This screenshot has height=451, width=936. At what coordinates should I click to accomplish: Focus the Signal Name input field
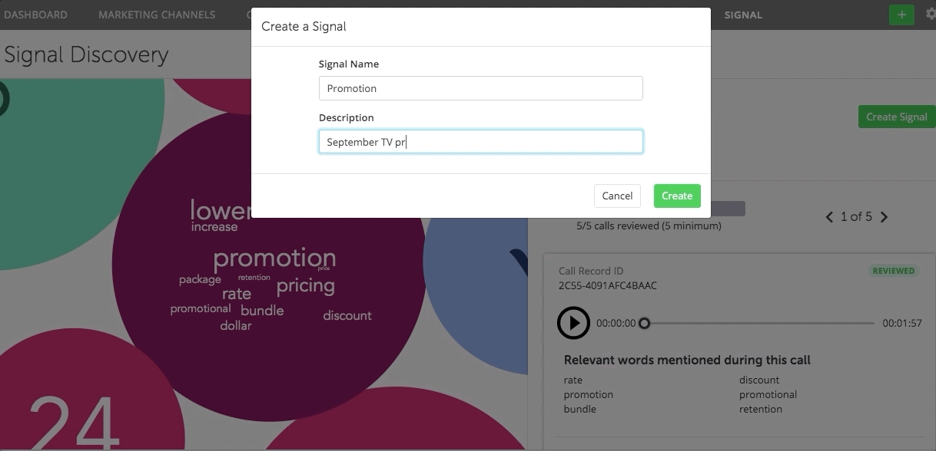coord(480,88)
